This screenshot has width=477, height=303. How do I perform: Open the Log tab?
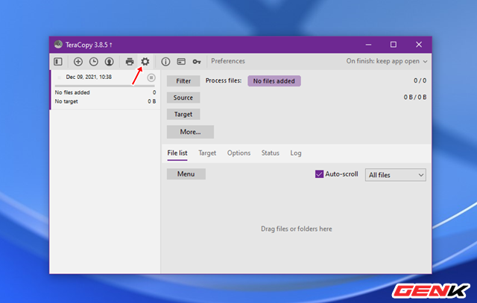pyautogui.click(x=296, y=153)
